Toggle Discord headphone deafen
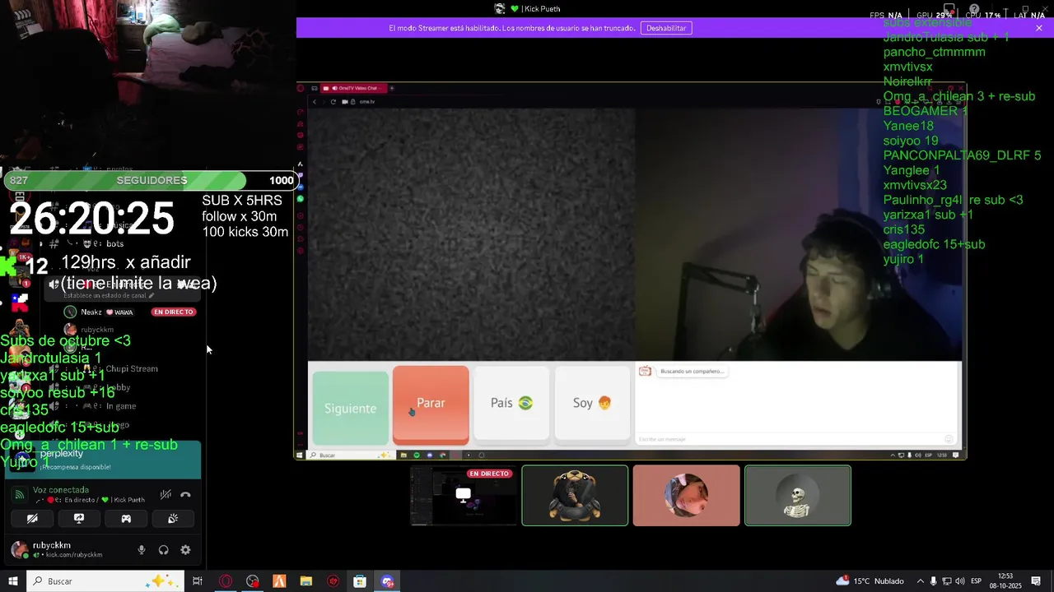The image size is (1054, 592). 163,550
